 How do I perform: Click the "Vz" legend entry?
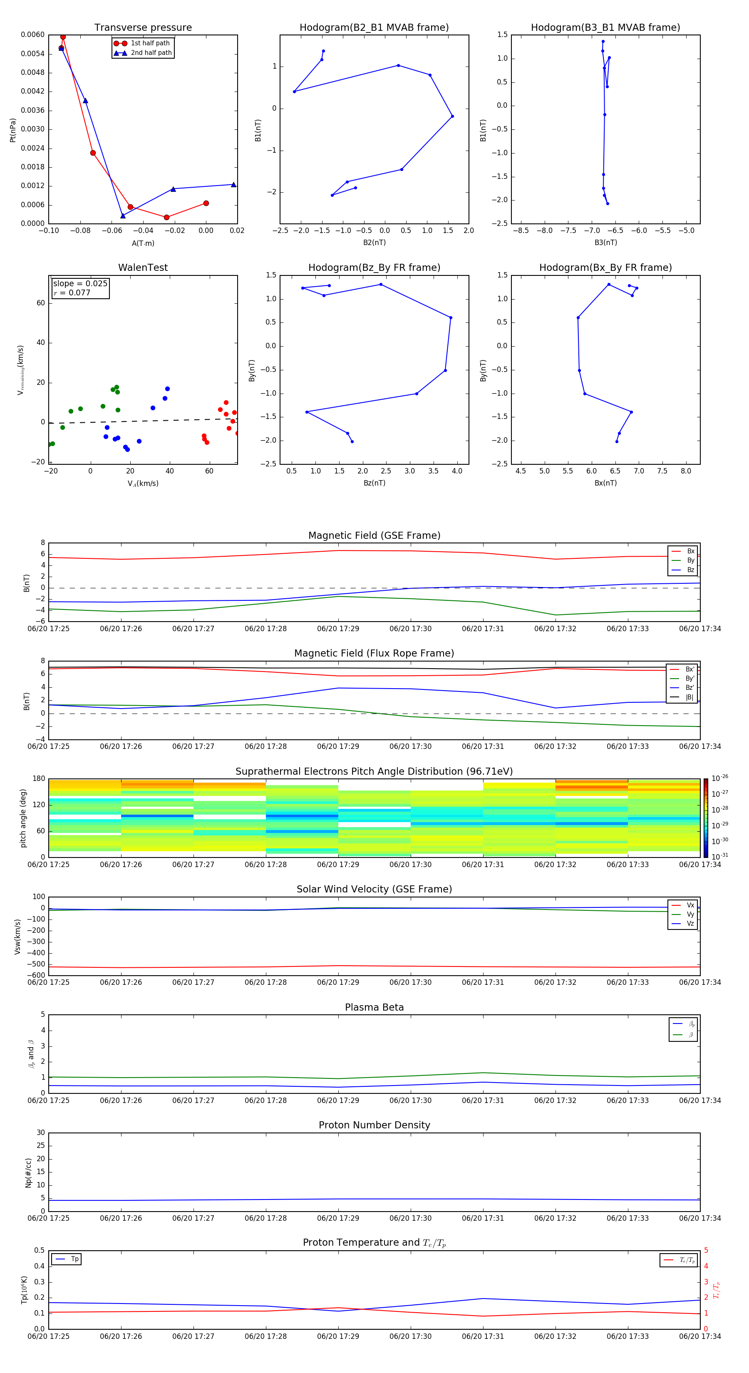(683, 924)
